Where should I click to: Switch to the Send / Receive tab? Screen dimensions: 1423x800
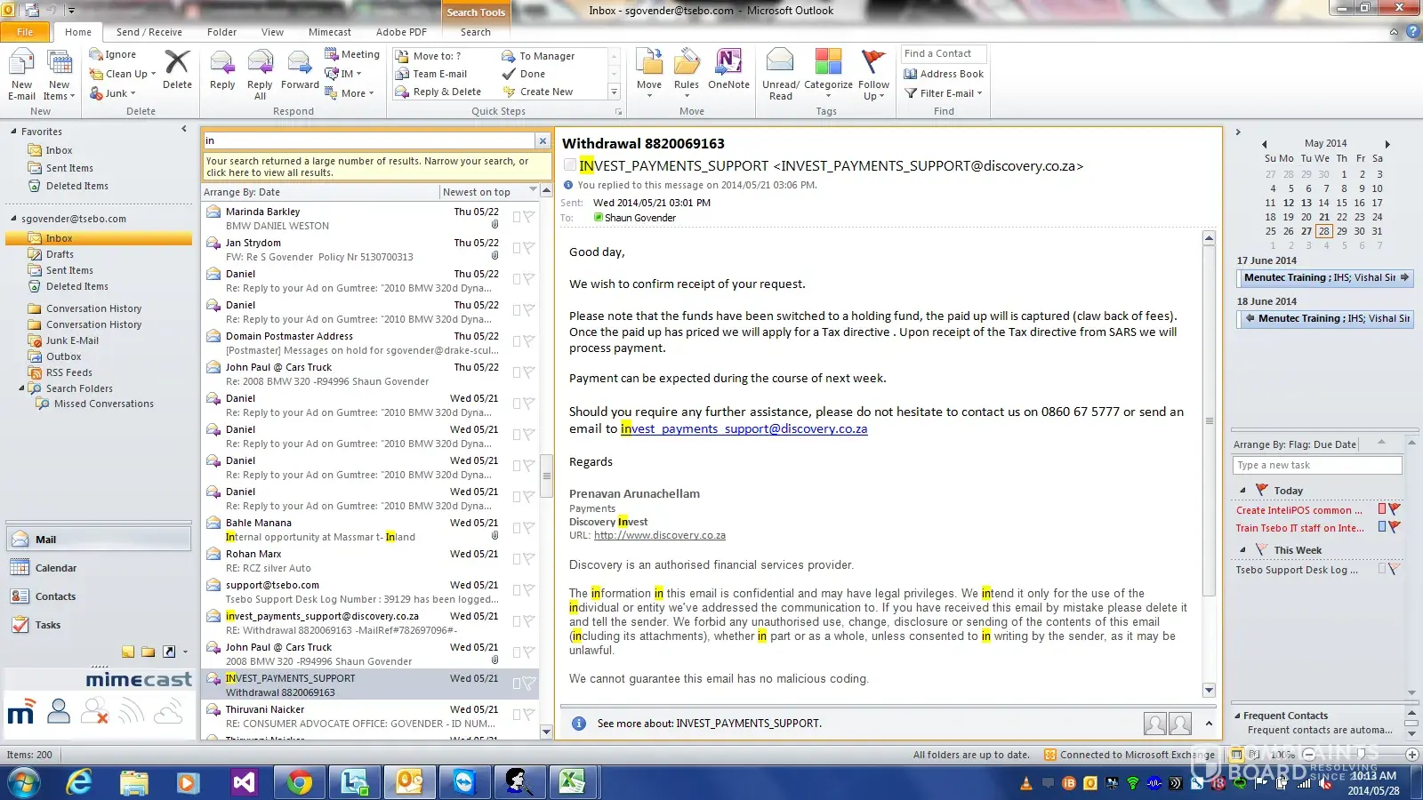[149, 32]
